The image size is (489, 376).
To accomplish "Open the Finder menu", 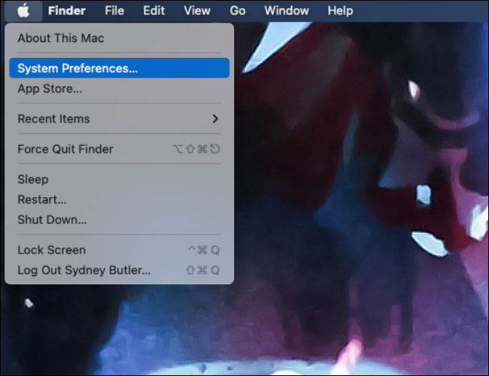I will (x=67, y=11).
